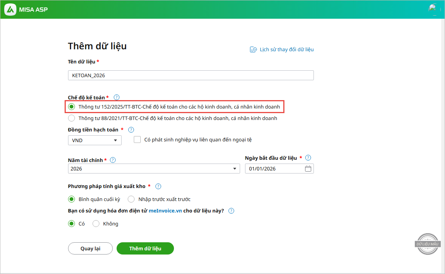Click help icon beside Ngày bắt đầu dữ liệu
The width and height of the screenshot is (445, 274).
[308, 157]
